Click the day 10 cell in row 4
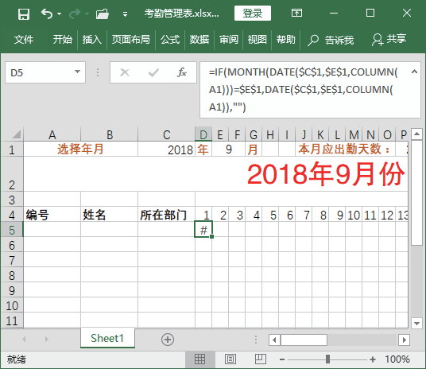This screenshot has height=369, width=426. (x=354, y=215)
